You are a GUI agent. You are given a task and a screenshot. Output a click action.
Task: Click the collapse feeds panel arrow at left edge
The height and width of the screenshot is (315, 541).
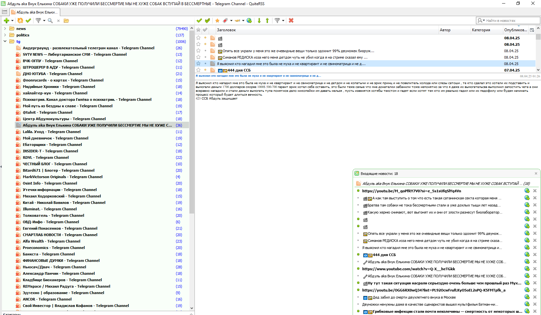click(x=1, y=167)
